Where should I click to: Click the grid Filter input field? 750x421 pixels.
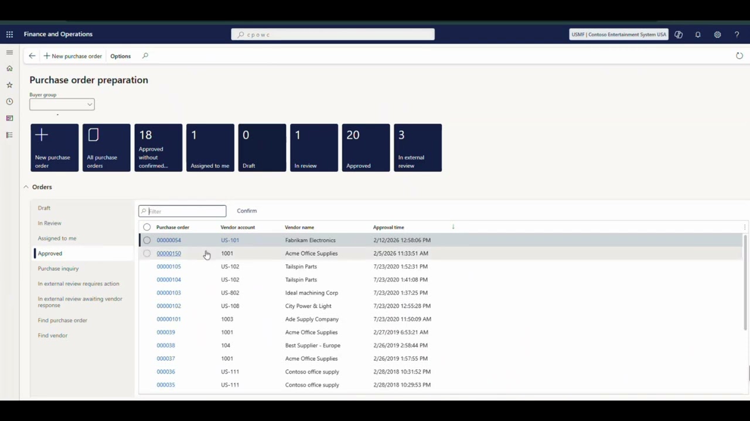point(182,211)
